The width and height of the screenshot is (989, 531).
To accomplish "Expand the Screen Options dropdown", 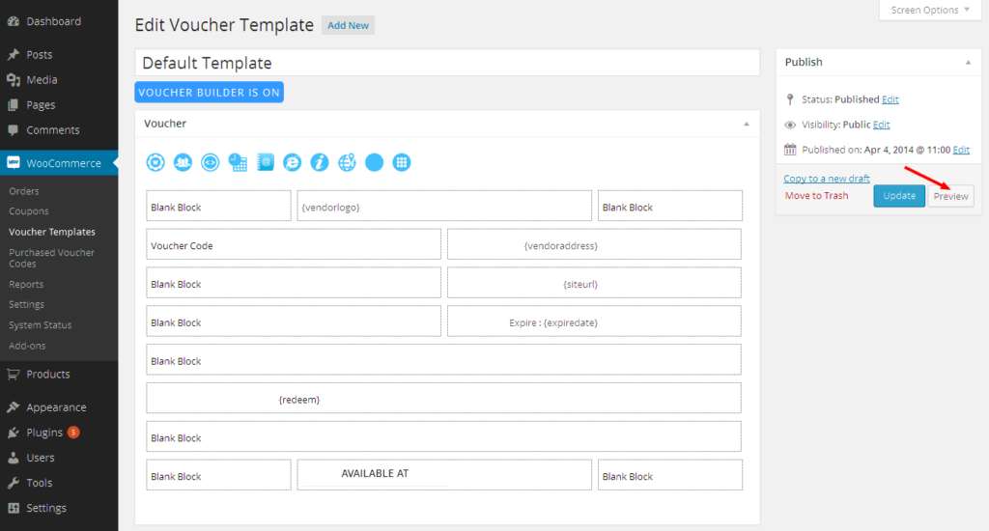I will 931,11.
